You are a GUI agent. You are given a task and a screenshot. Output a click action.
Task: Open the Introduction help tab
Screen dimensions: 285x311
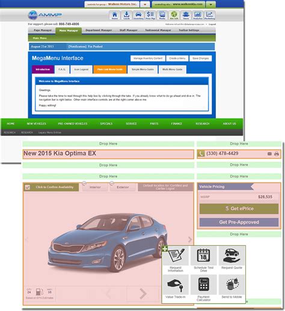43,69
